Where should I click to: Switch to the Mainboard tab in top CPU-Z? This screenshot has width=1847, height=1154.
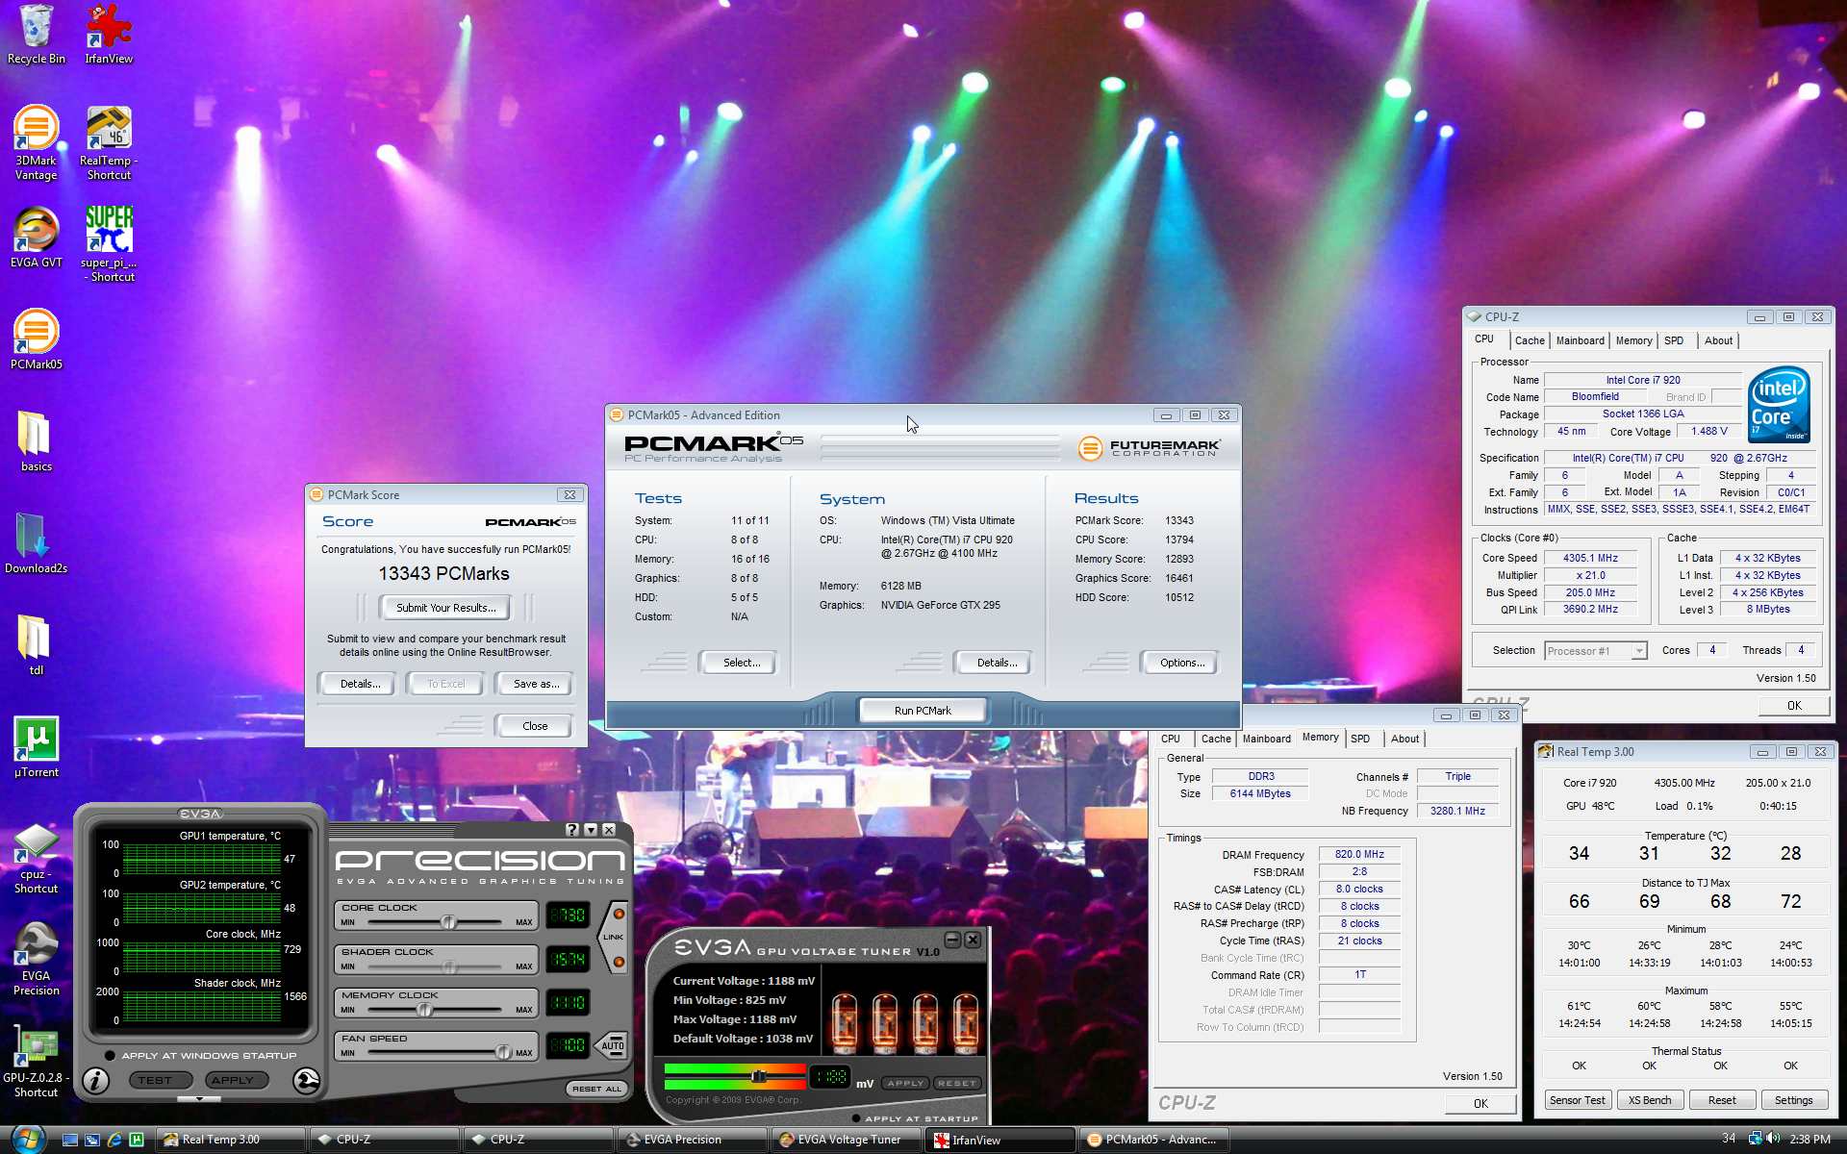(x=1580, y=340)
